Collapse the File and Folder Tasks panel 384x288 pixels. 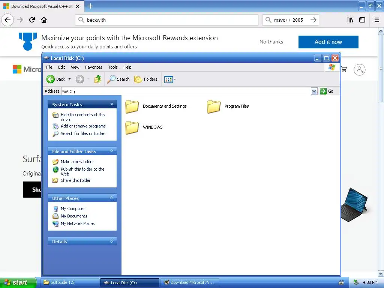click(x=112, y=151)
